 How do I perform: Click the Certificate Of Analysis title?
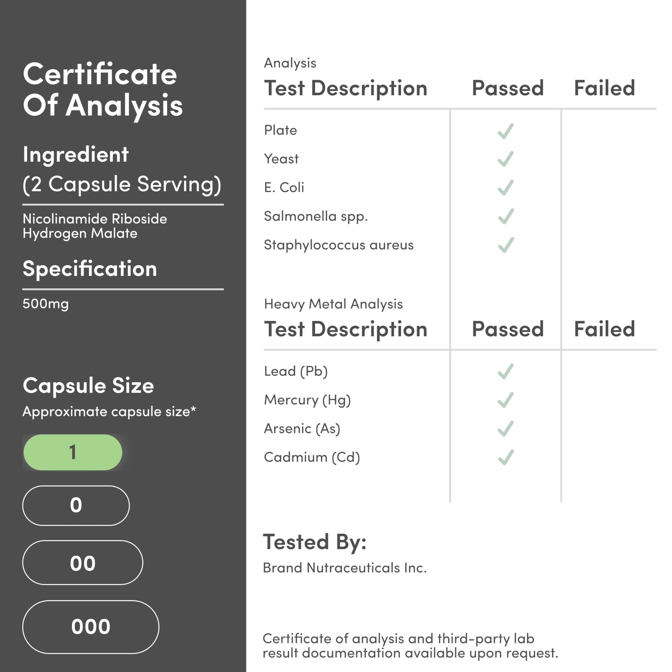(x=103, y=90)
